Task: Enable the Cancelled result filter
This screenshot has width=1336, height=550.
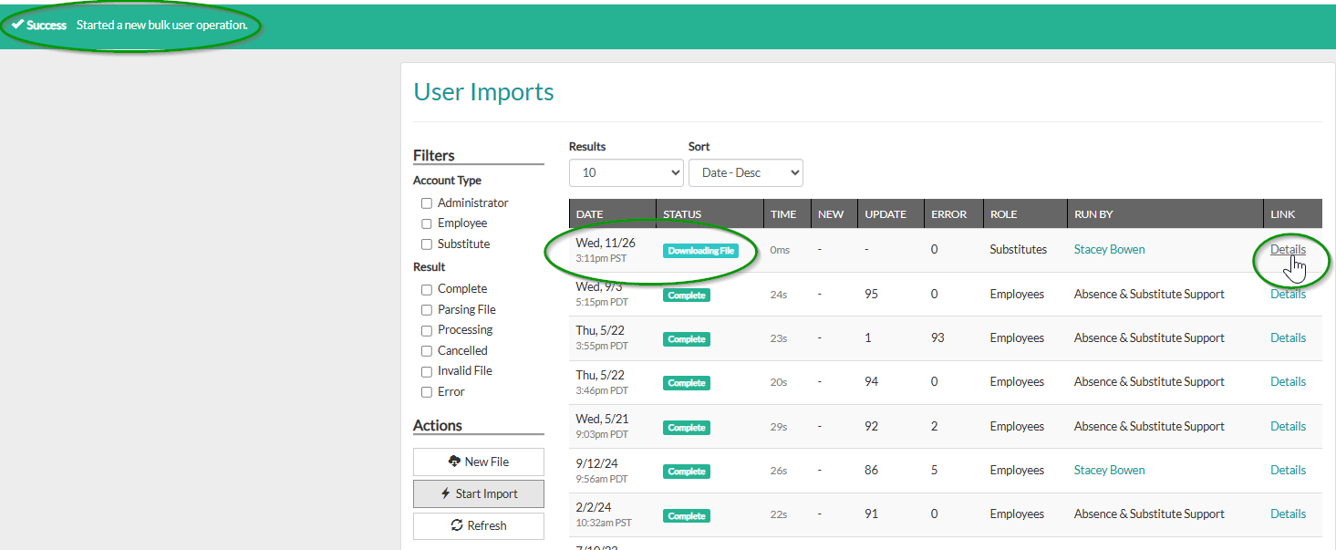Action: [426, 351]
